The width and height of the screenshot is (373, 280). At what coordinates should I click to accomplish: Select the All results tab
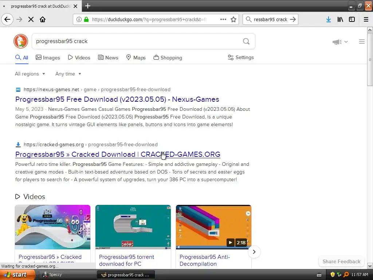coord(21,58)
